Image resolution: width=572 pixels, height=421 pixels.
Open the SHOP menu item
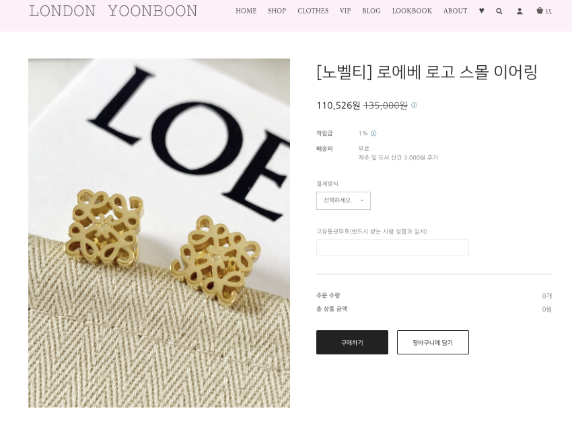point(277,11)
